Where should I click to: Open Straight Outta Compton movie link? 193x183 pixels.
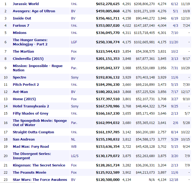coord(33,132)
